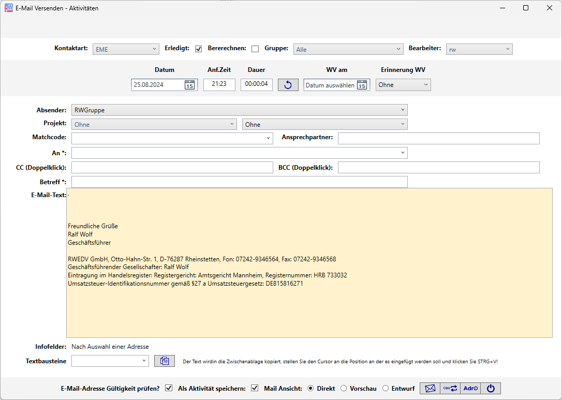The height and width of the screenshot is (400, 562).
Task: Click the clipboard copy icon beside Textbausteine
Action: pos(165,361)
